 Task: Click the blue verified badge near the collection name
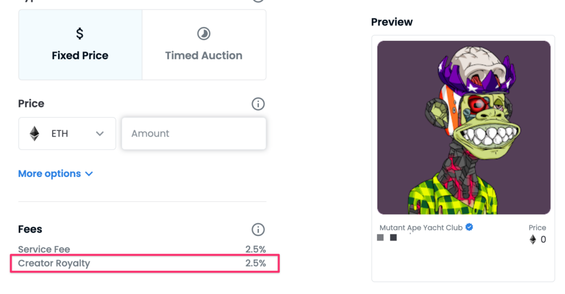(469, 227)
